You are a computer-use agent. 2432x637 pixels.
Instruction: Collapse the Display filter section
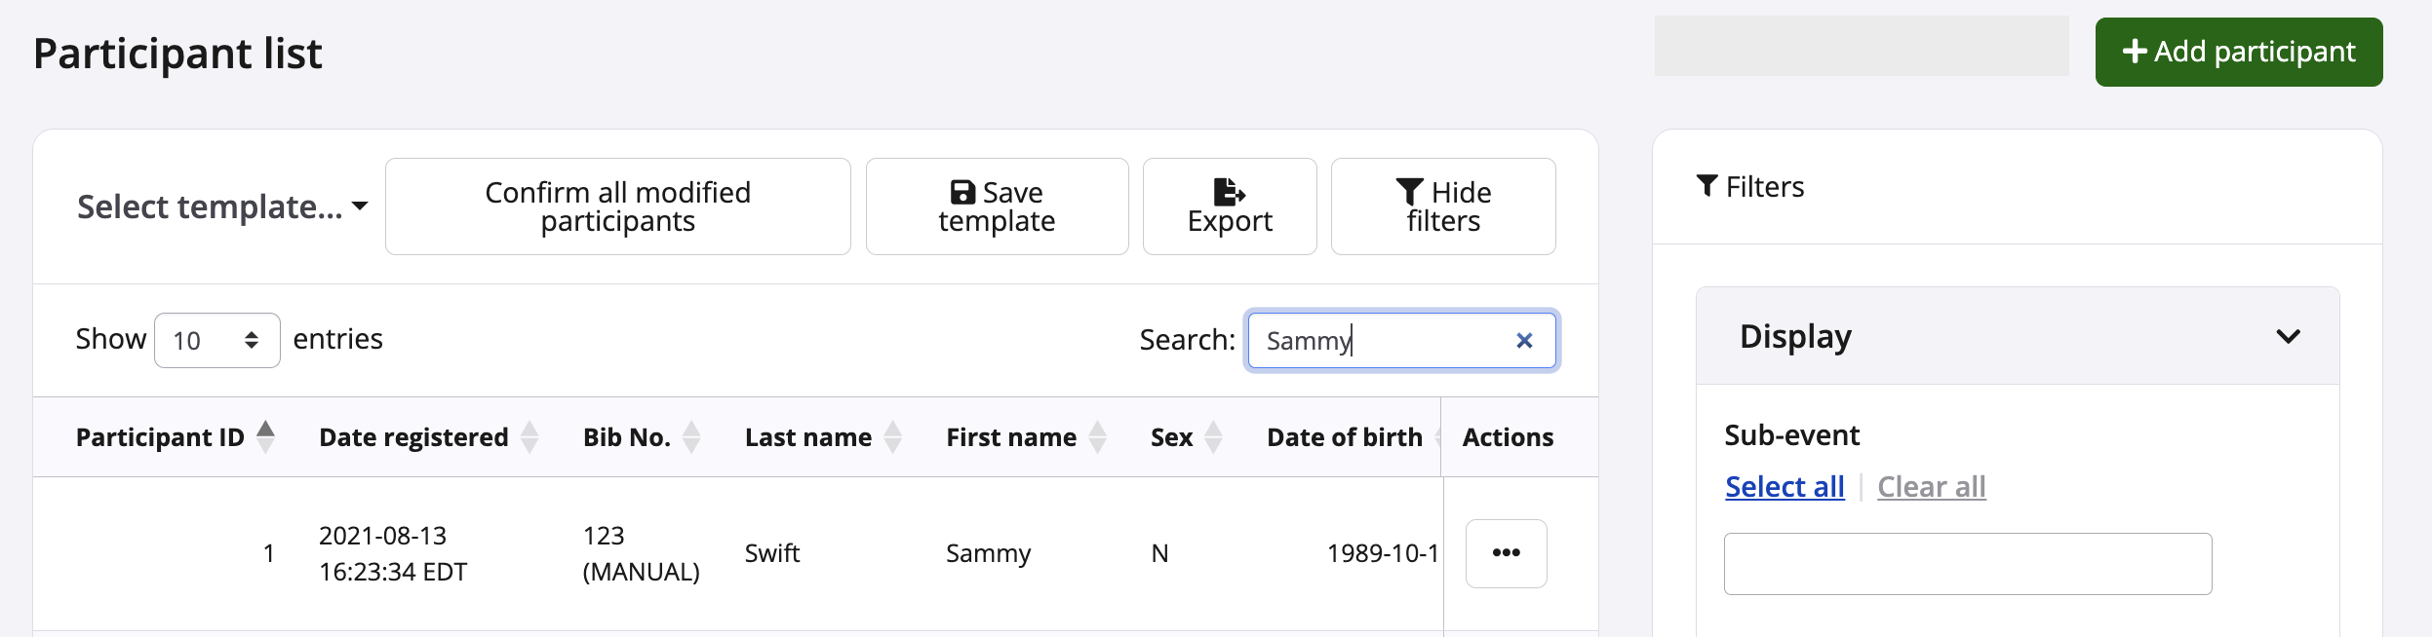tap(2288, 336)
